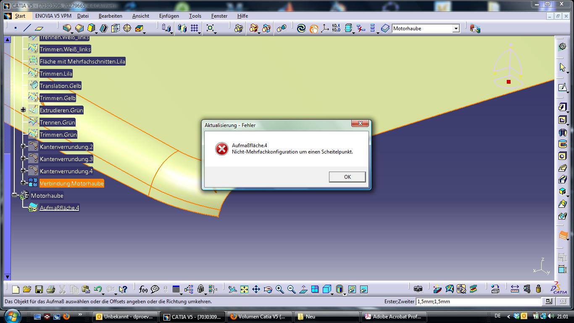Click the orange hand manual update icon
The height and width of the screenshot is (323, 574).
coord(313,29)
